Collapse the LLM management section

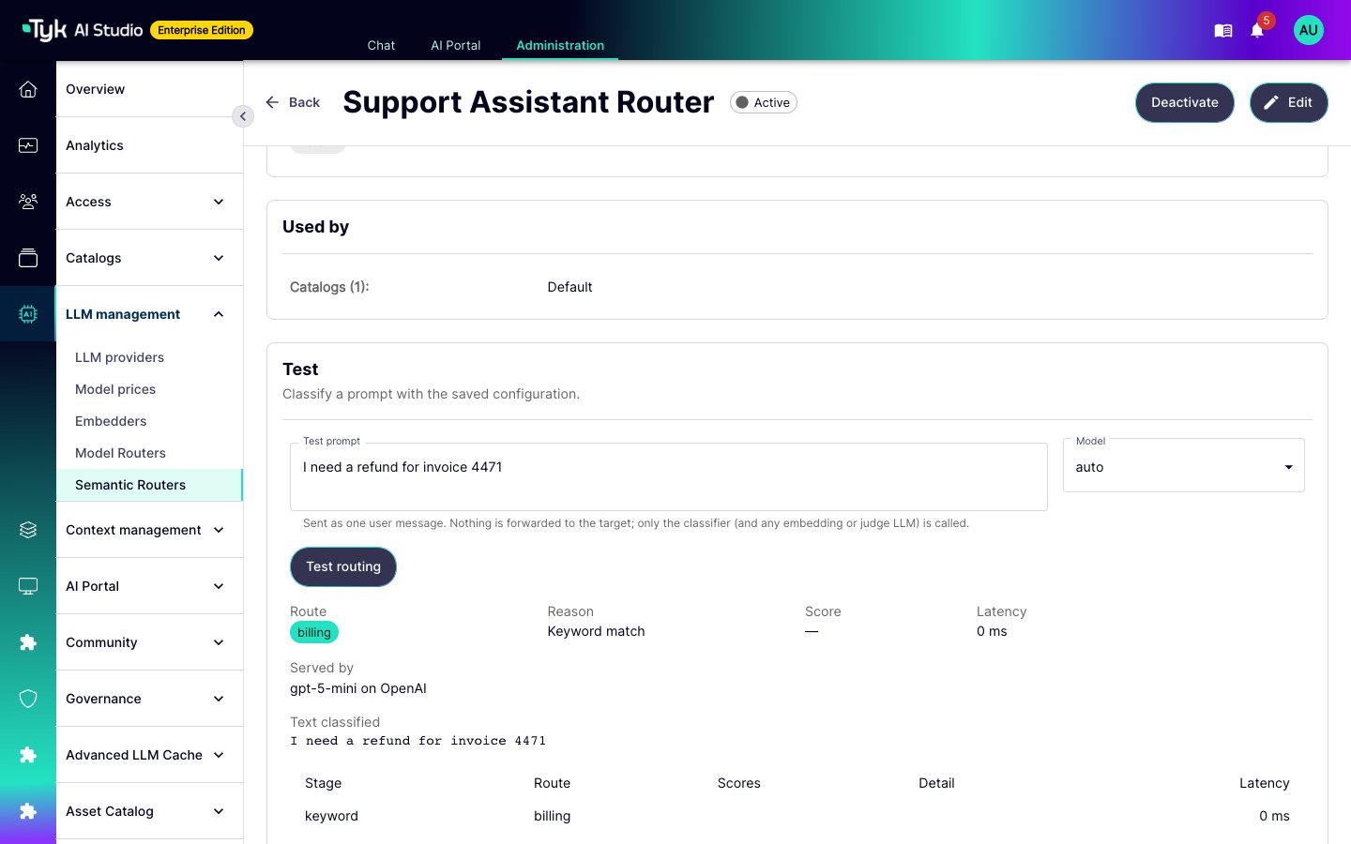point(219,314)
